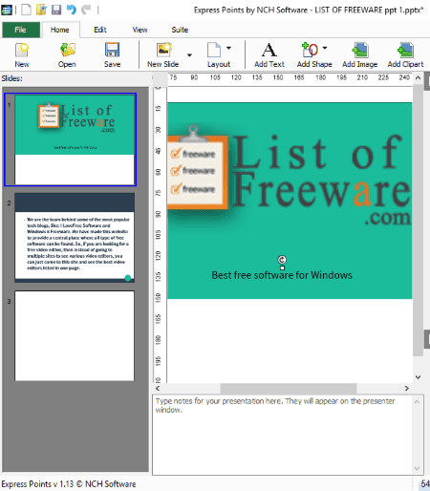Image resolution: width=430 pixels, height=491 pixels.
Task: Add a New Slide from ribbon
Action: [163, 54]
